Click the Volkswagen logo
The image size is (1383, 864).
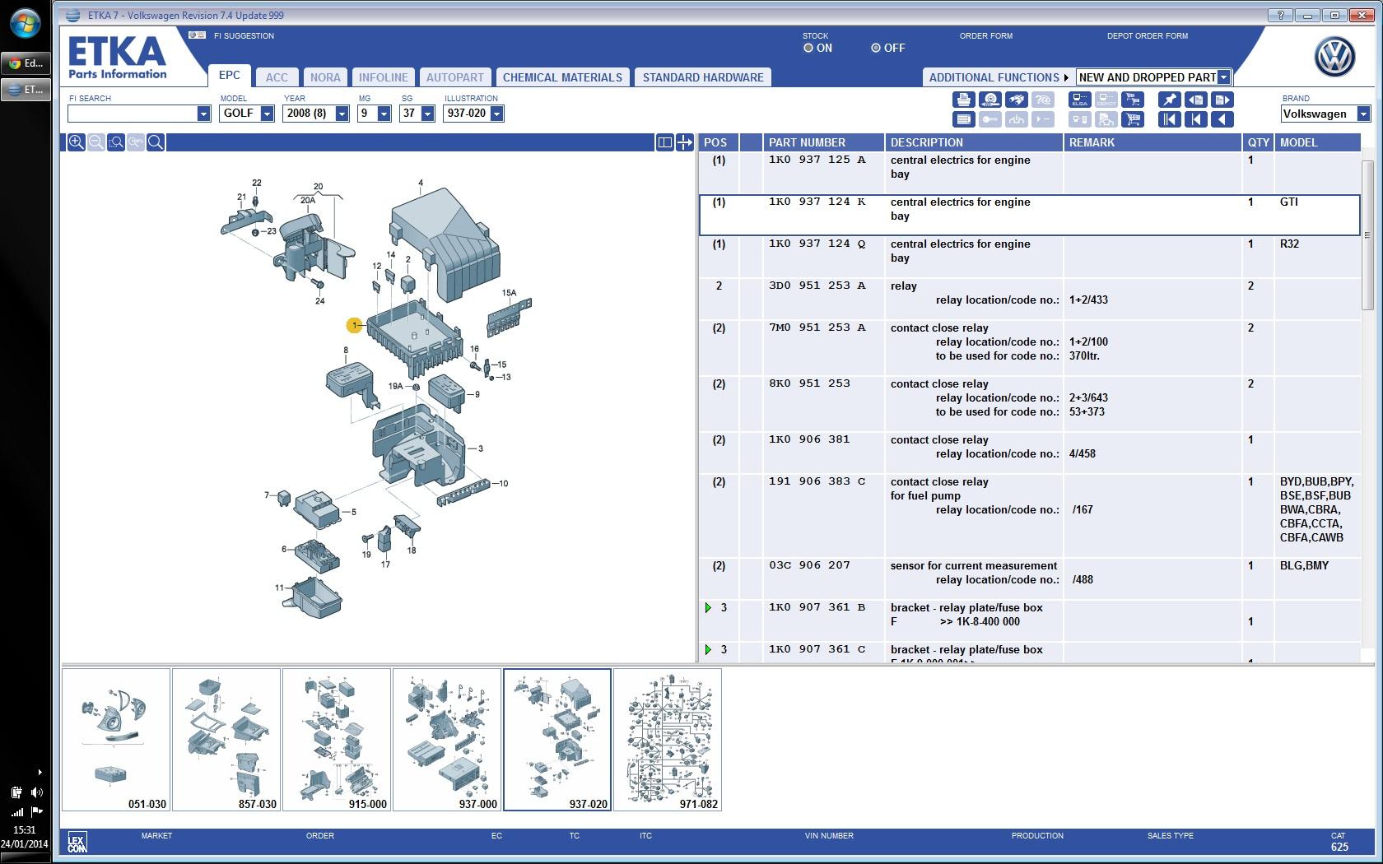click(x=1334, y=57)
